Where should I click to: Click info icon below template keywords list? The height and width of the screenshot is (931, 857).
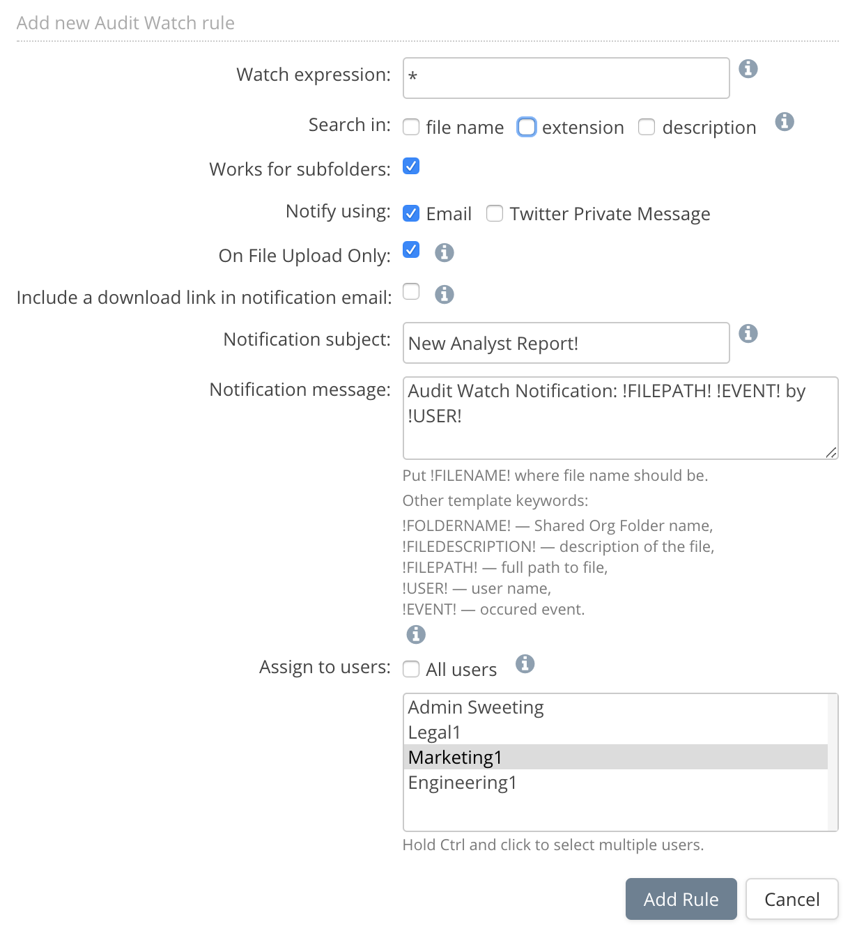tap(416, 634)
